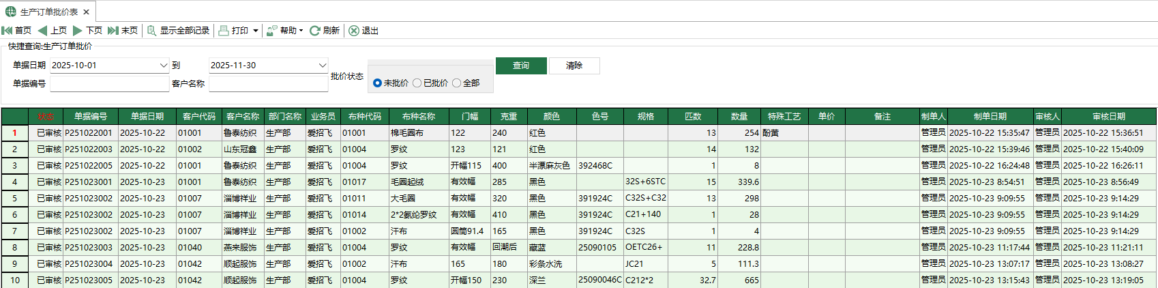Click the 查询 query button
Viewport: 1158px width, 288px height.
[521, 66]
